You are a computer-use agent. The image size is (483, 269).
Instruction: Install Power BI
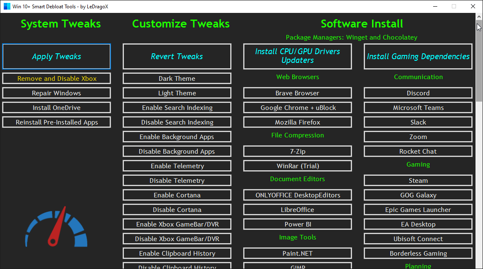pos(298,224)
